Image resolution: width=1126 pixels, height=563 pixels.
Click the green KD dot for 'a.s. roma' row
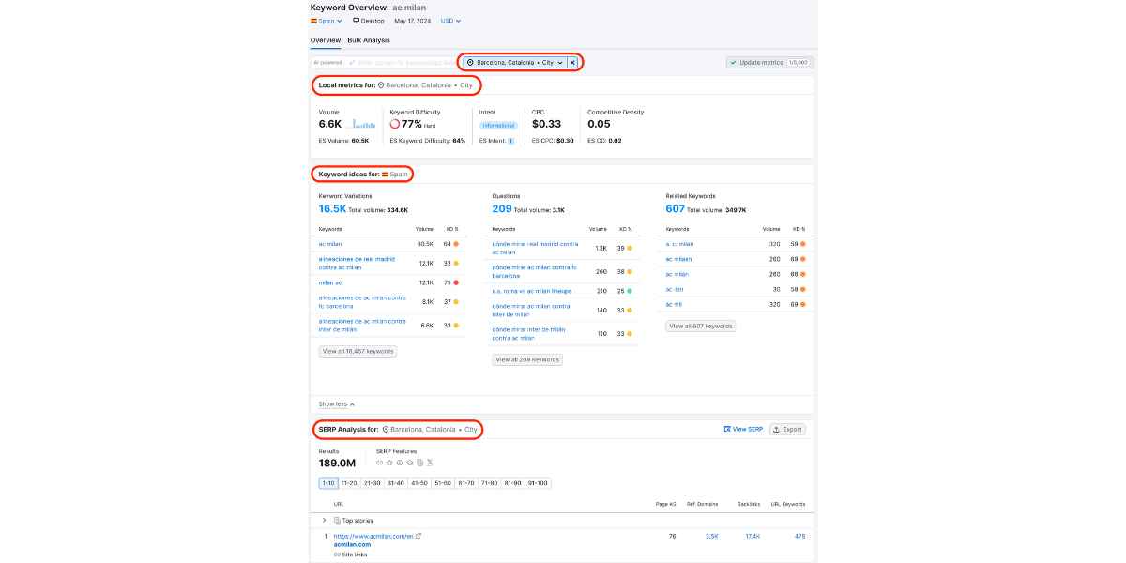point(629,291)
